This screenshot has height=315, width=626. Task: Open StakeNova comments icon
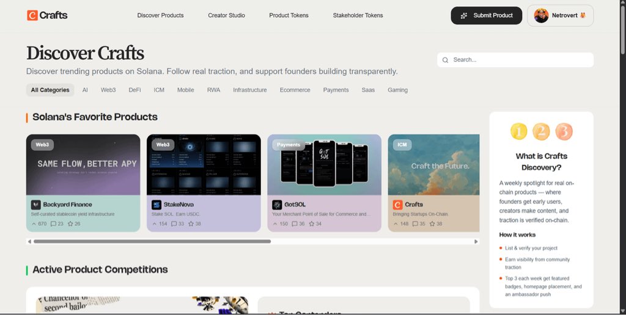click(174, 223)
